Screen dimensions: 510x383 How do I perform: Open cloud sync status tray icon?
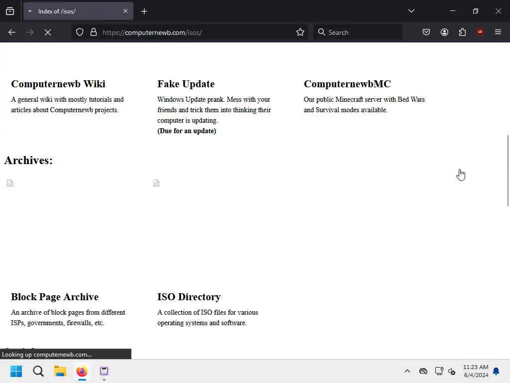pyautogui.click(x=423, y=371)
